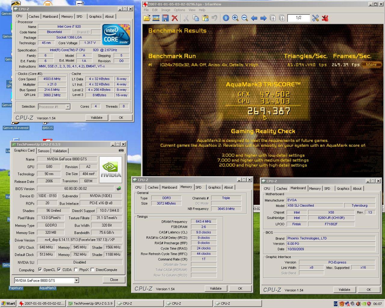The image size is (385, 308).
Task: Save the GPU BIOS using the chip icon
Action: click(119, 189)
